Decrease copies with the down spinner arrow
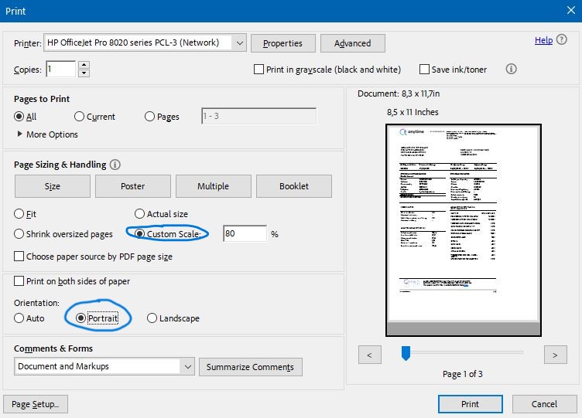 84,73
